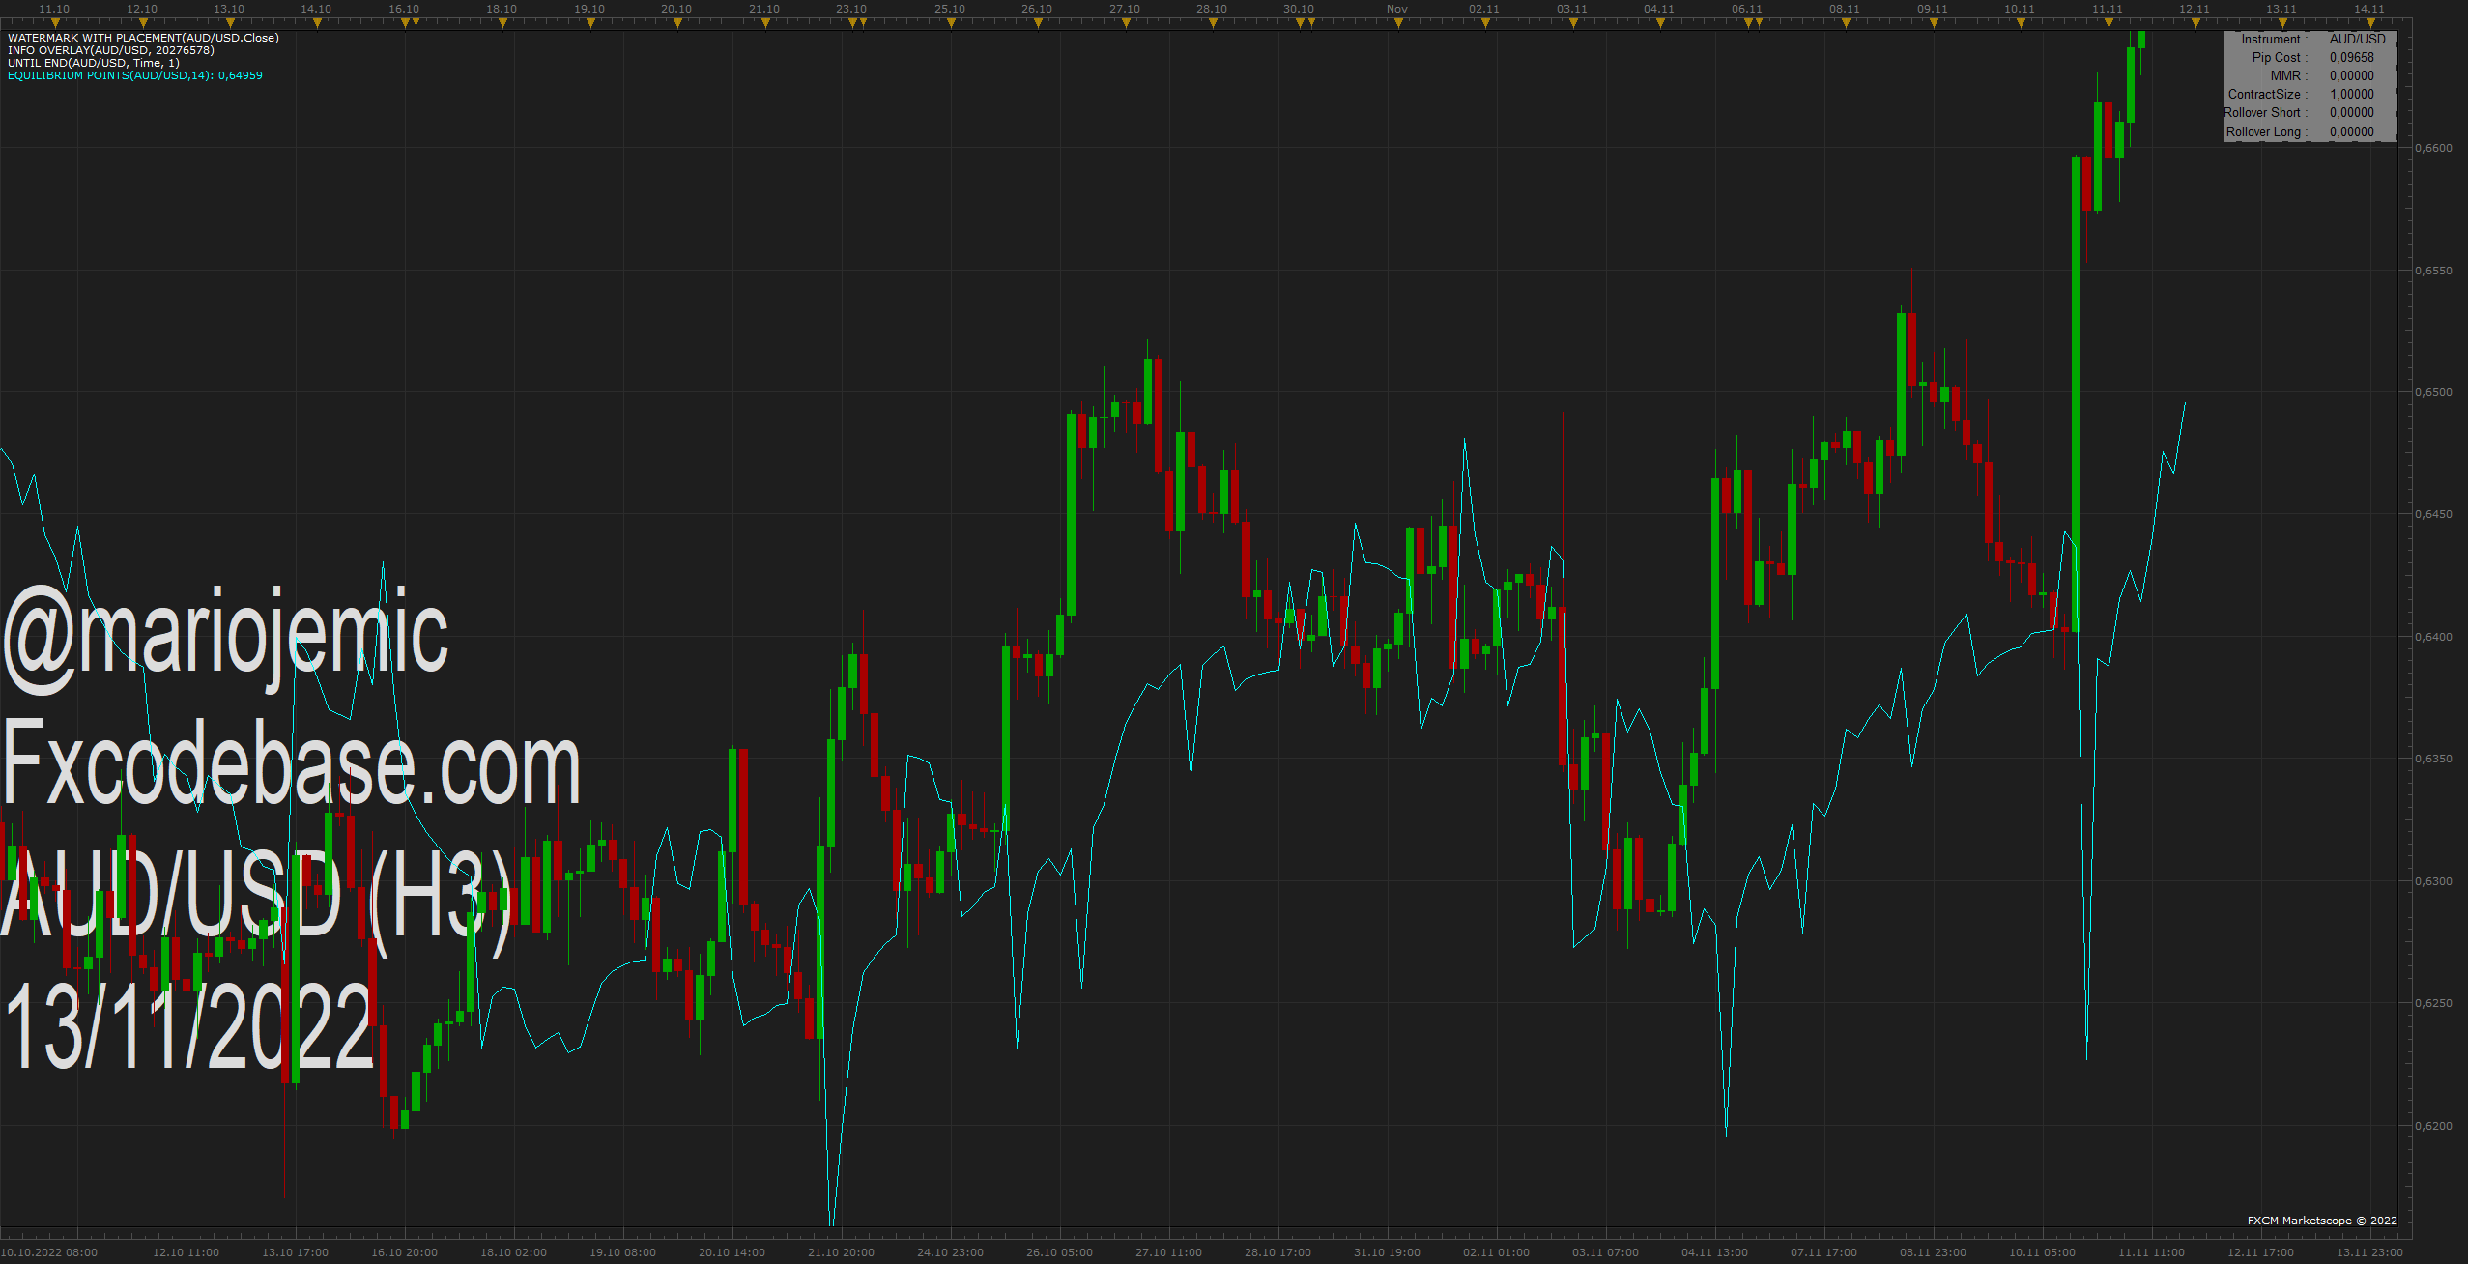Click the Pip Cost value 0,09658
This screenshot has height=1264, width=2468.
point(2351,57)
